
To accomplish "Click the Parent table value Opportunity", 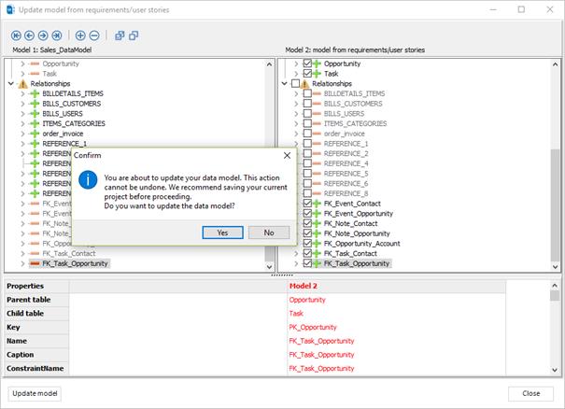I will (x=307, y=300).
